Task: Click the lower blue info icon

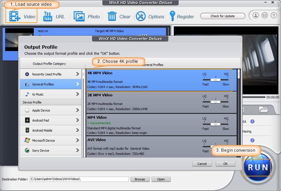Action: [252, 140]
